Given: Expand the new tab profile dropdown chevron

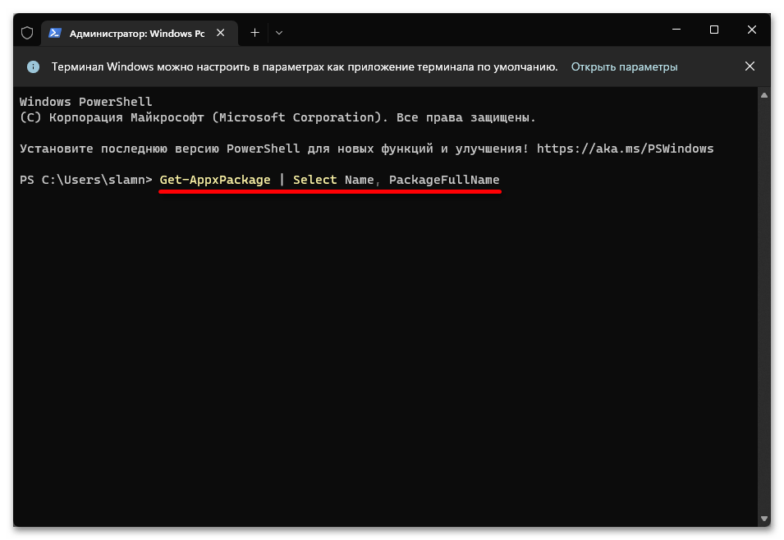Looking at the screenshot, I should pos(279,33).
